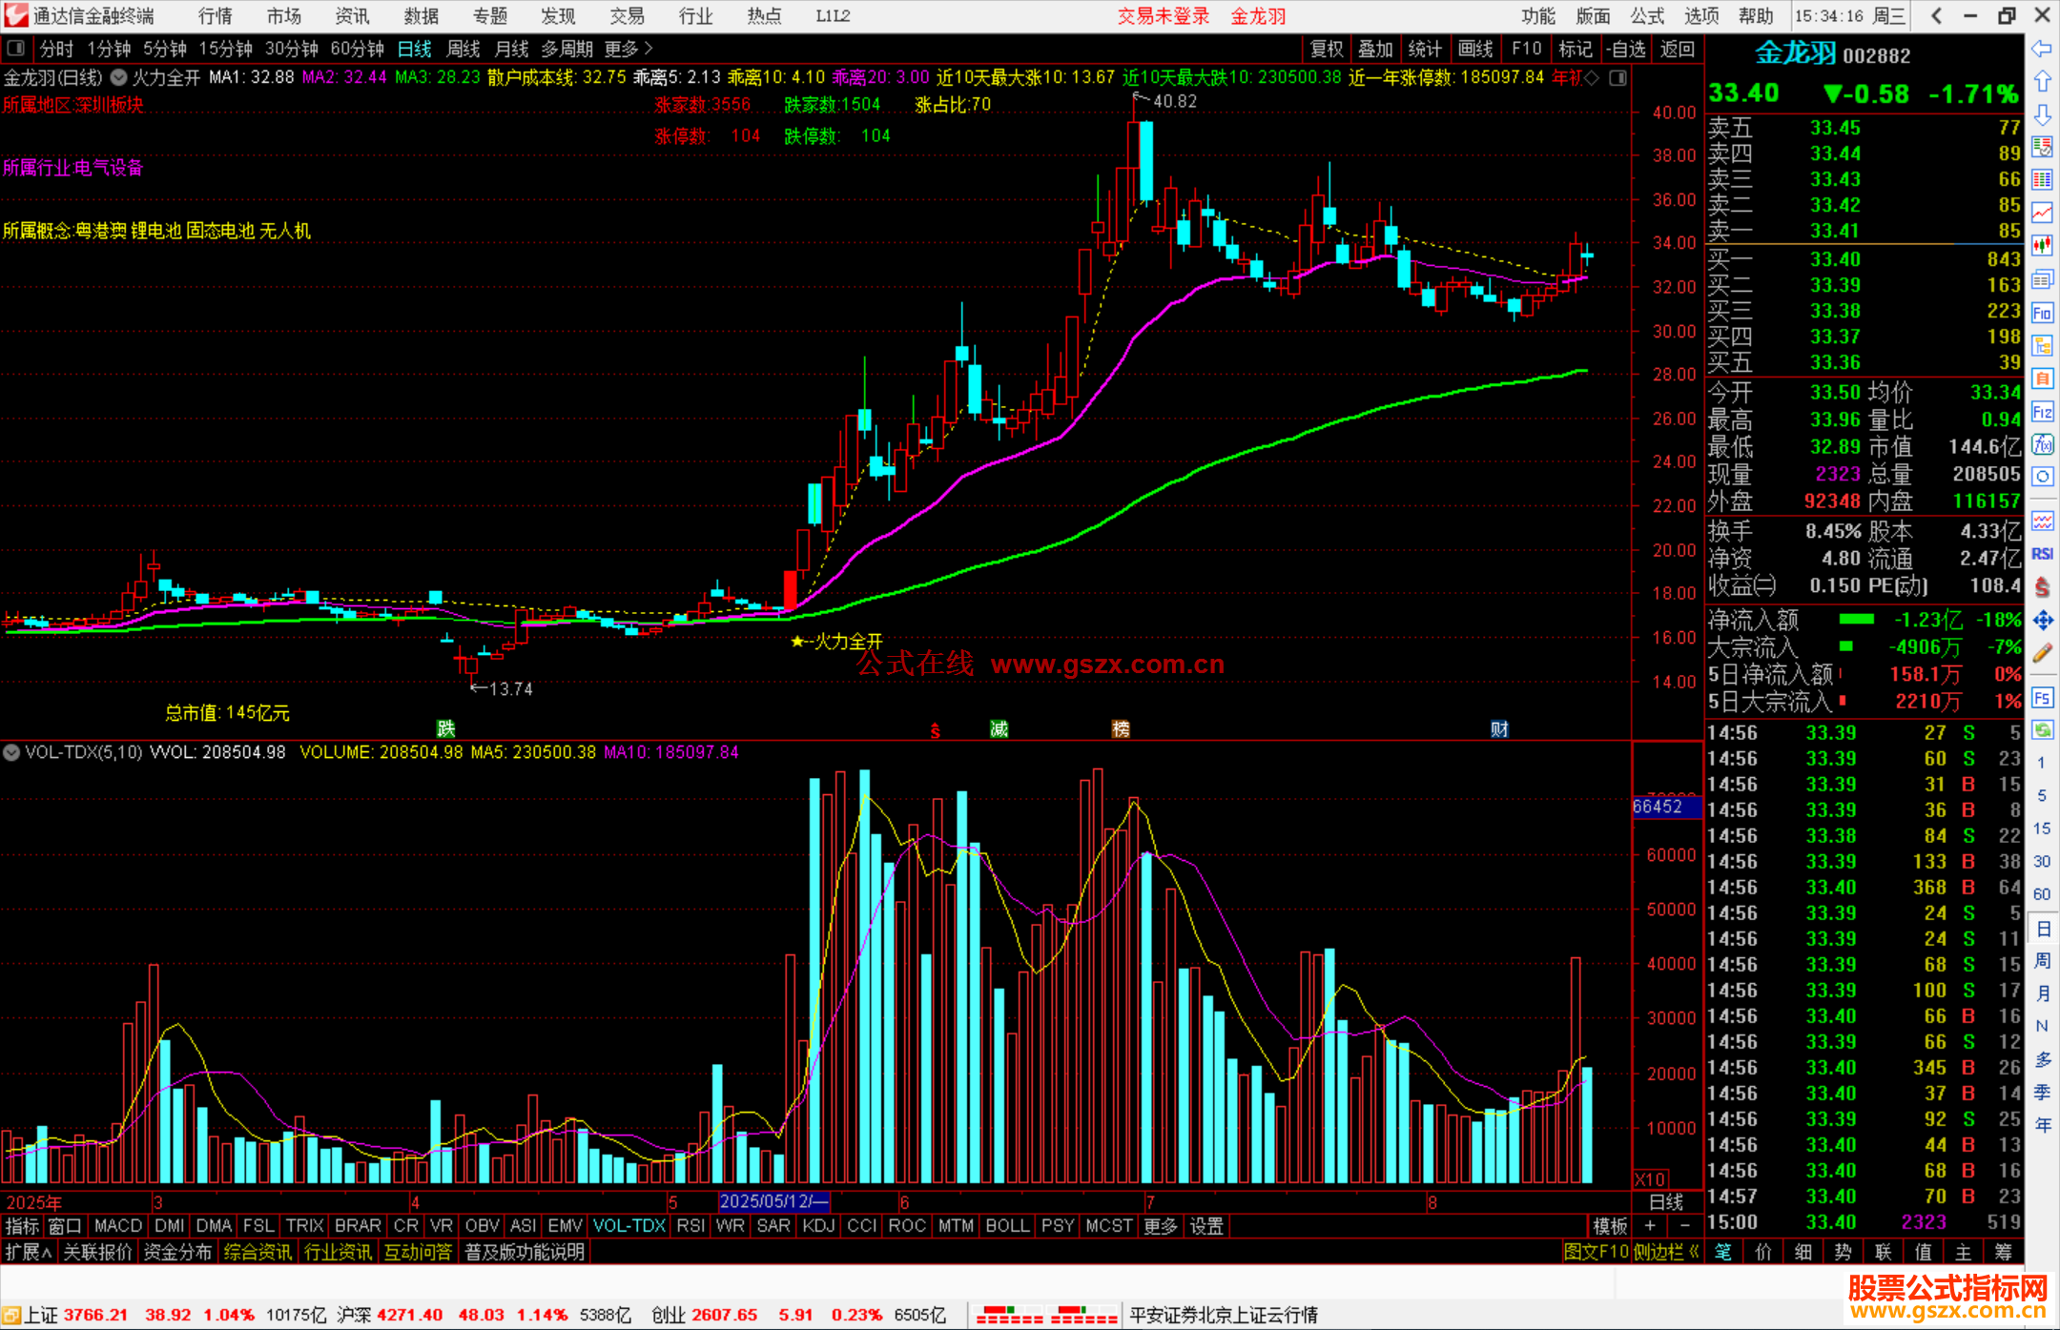The image size is (2060, 1330).
Task: Click the 画线 drawing button
Action: tap(1475, 49)
